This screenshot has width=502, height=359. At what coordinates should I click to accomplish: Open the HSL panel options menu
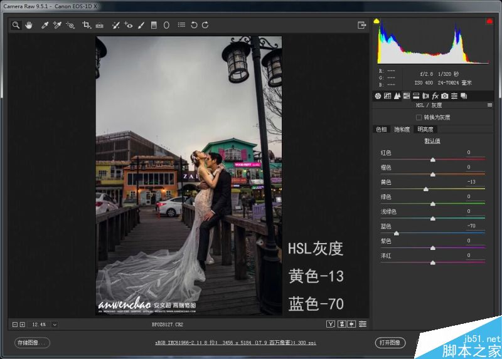(489, 105)
